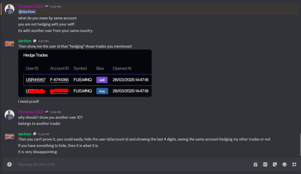Click darkten username at 11:54 PM
Image resolution: width=301 pixels, height=174 pixels.
tap(25, 134)
